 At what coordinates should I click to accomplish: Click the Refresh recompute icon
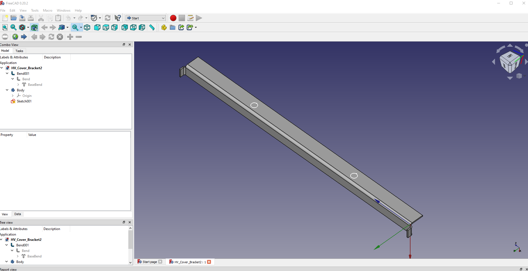(108, 18)
